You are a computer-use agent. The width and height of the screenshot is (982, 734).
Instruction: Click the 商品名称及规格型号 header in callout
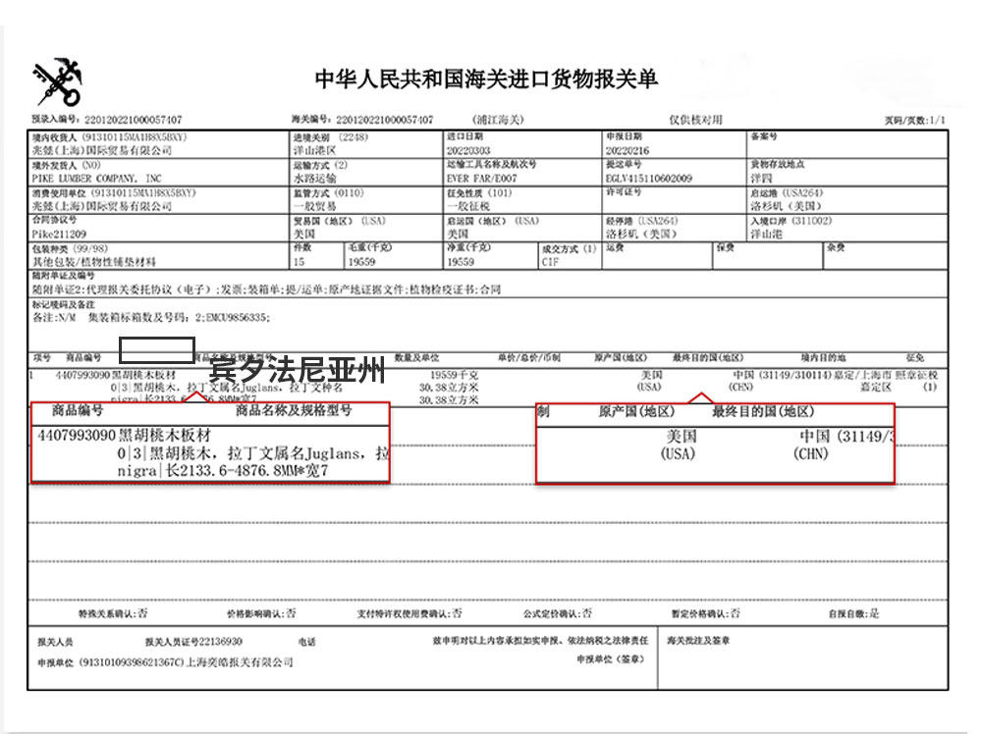click(294, 410)
